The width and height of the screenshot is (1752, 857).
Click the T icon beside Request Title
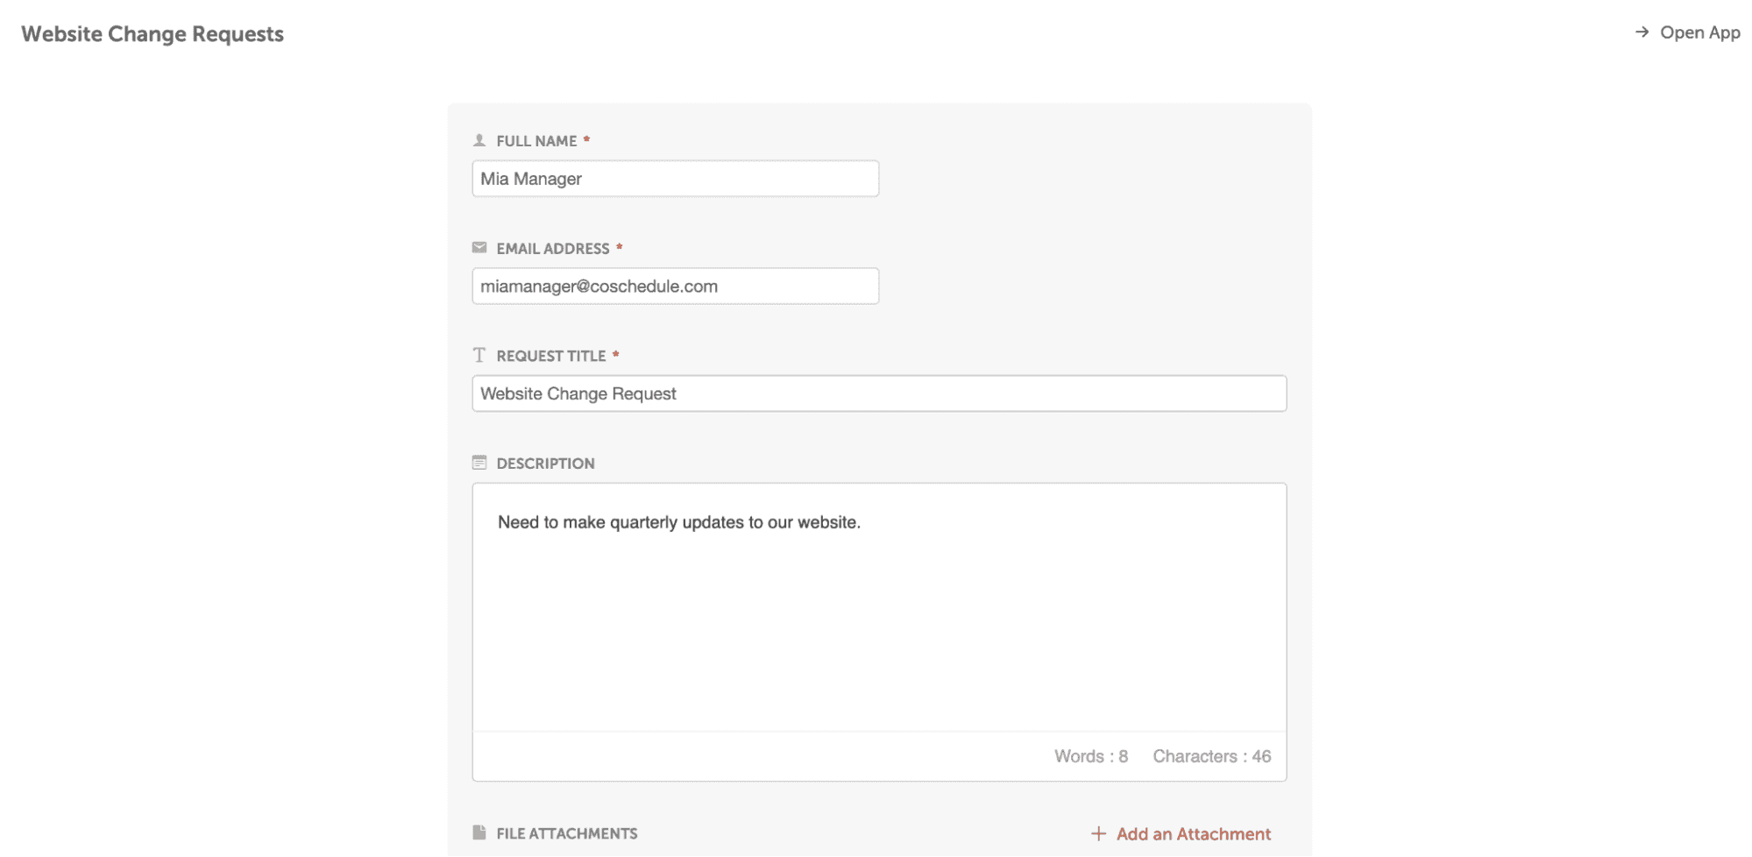coord(479,355)
